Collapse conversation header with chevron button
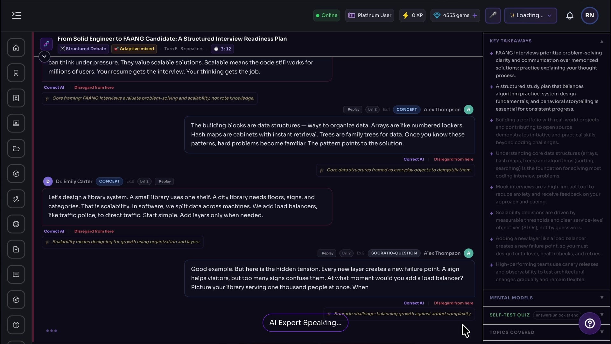 click(44, 56)
